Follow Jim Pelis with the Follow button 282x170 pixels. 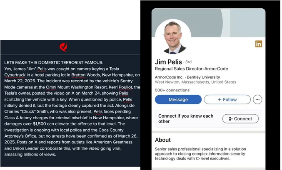pyautogui.click(x=227, y=99)
